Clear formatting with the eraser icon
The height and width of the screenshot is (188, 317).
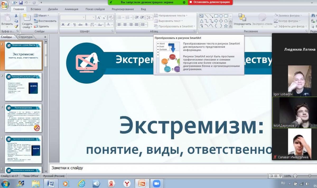(x=110, y=18)
